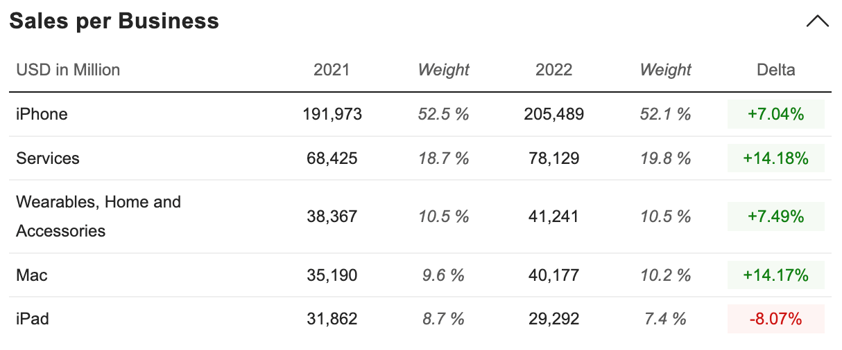Click iPhone 2022 sales value 205,489
The image size is (842, 350).
pyautogui.click(x=553, y=114)
